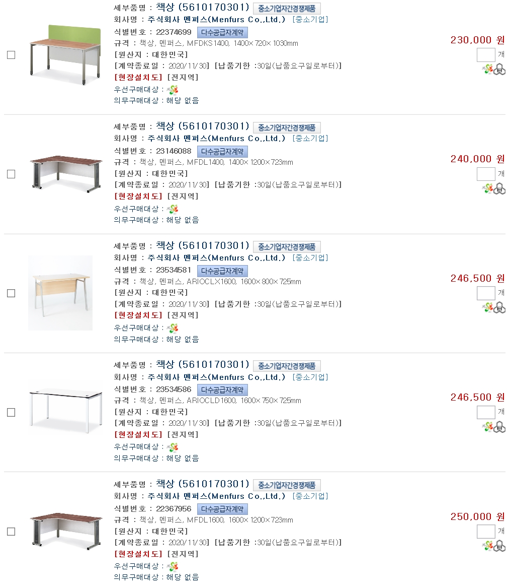The width and height of the screenshot is (510, 587).
Task: Click honeycomb H icon for ARIOCLX1600 desk
Action: pyautogui.click(x=499, y=307)
